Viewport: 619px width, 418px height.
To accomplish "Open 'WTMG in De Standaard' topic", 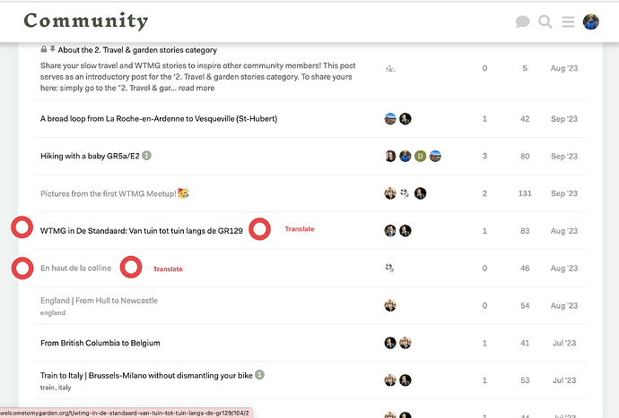I will (x=142, y=231).
